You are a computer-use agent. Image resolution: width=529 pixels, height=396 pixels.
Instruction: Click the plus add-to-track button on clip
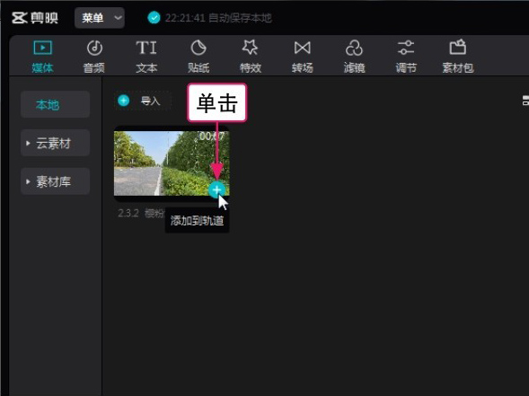(x=216, y=190)
